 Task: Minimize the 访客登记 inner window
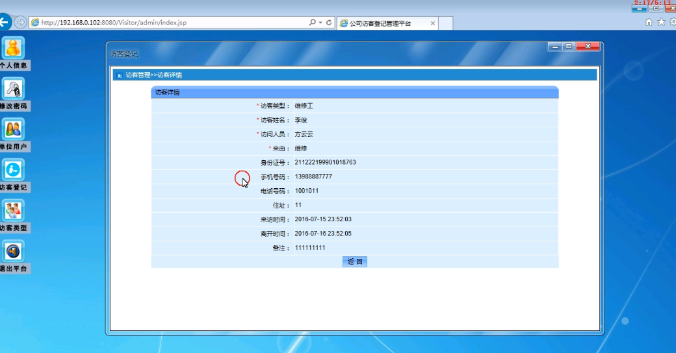pyautogui.click(x=555, y=47)
